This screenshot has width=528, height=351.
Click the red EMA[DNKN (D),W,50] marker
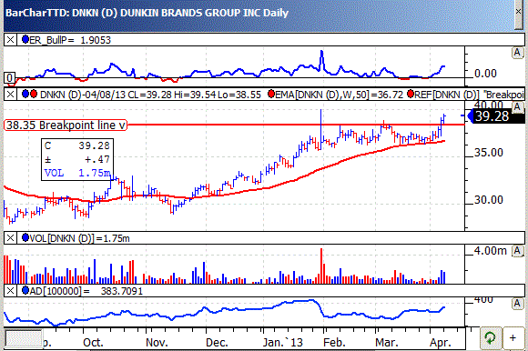point(270,94)
